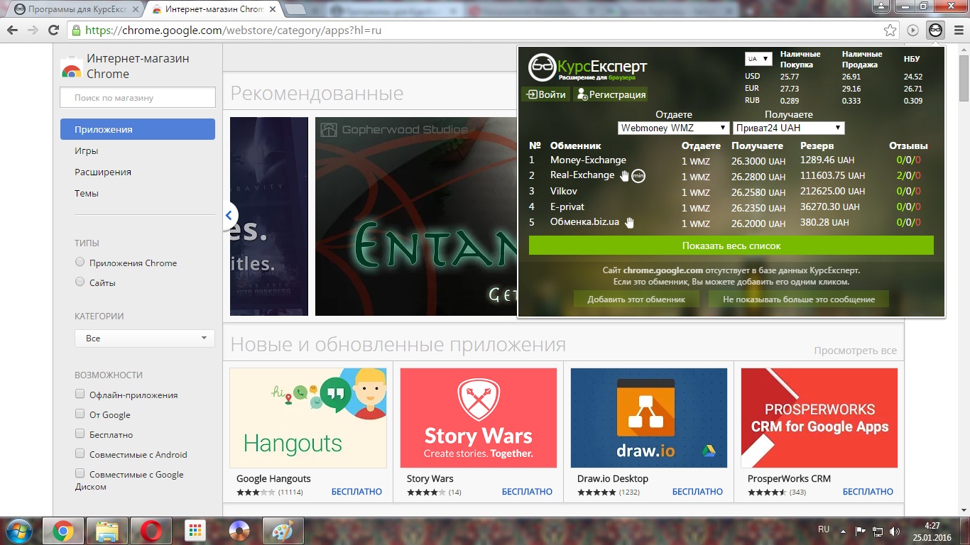This screenshot has width=970, height=545.
Task: Click Войти button
Action: tap(546, 94)
